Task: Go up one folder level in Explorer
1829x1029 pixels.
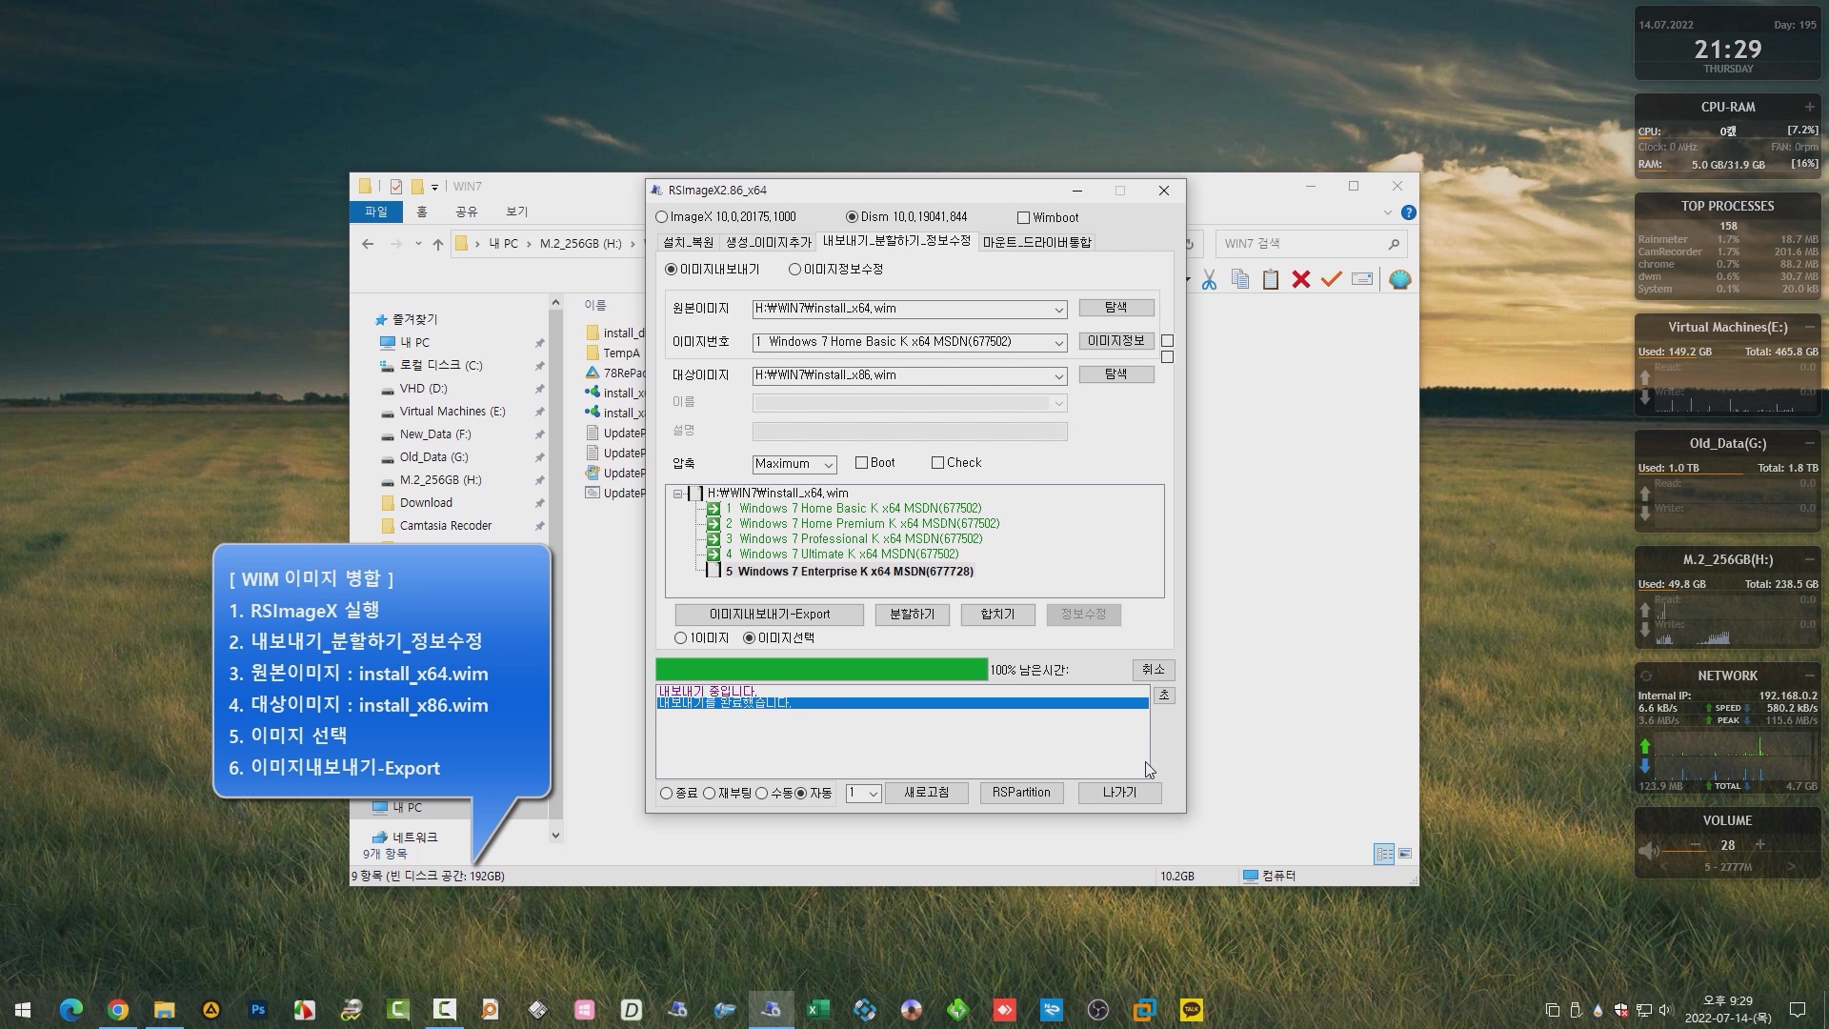Action: 438,244
